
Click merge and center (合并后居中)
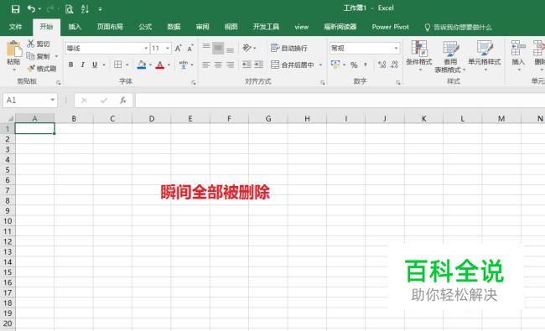(293, 65)
